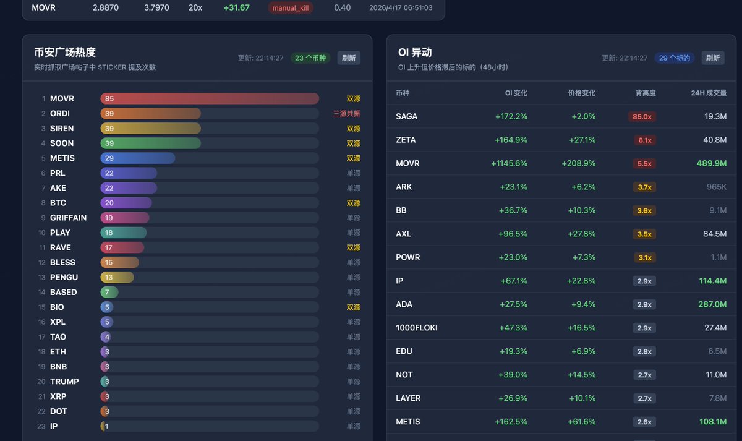Click the AKE ticker name
This screenshot has width=742, height=441.
click(58, 188)
